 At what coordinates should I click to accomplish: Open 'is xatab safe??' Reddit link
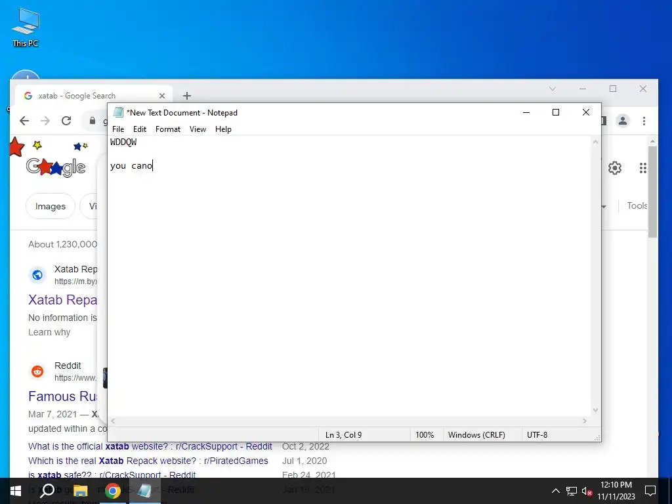pos(112,474)
